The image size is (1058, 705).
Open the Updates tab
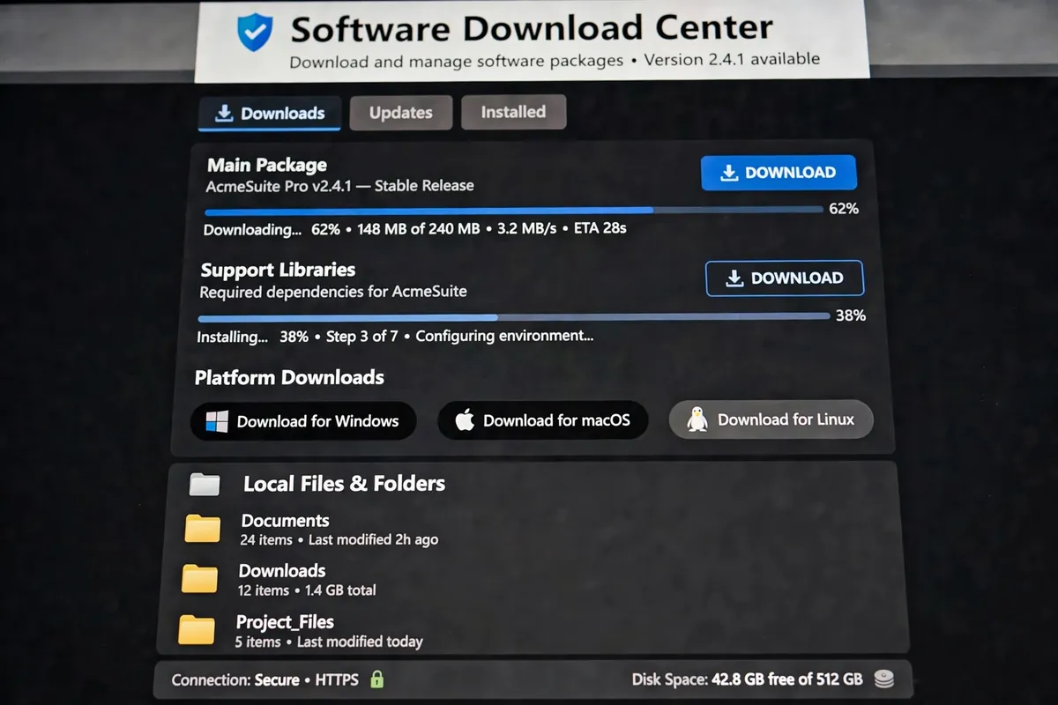[x=401, y=113]
